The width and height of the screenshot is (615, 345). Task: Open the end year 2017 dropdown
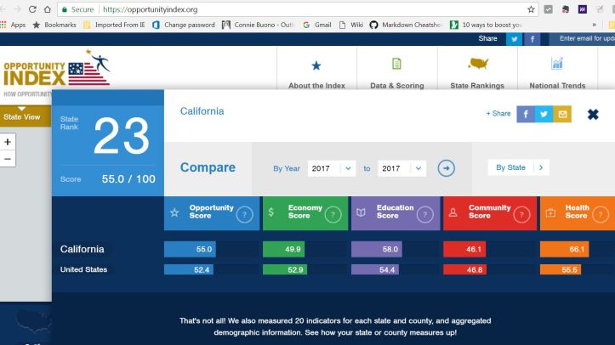[401, 168]
